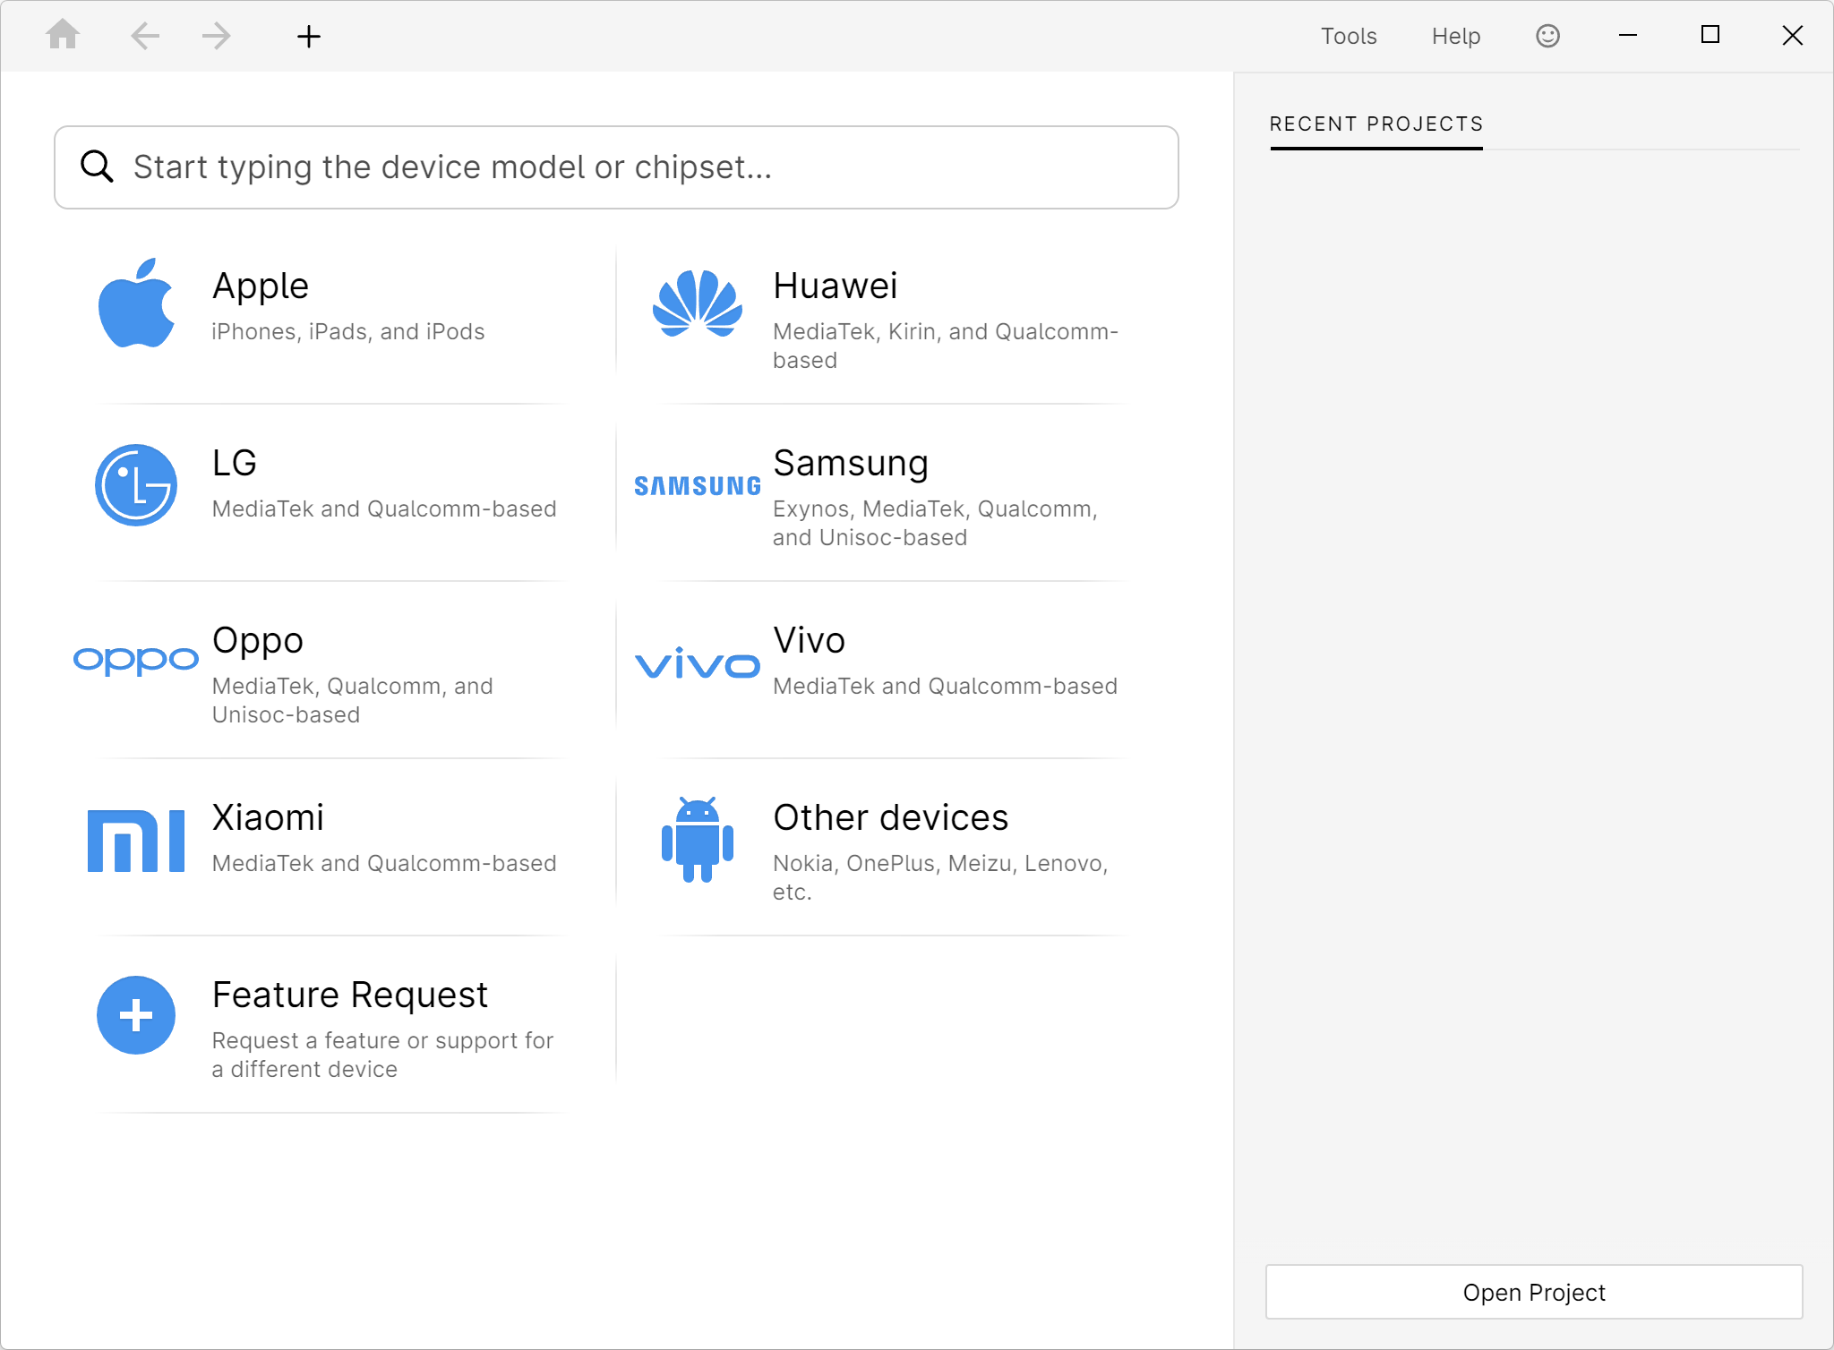Minimize the application window
The image size is (1834, 1350).
[x=1628, y=36]
